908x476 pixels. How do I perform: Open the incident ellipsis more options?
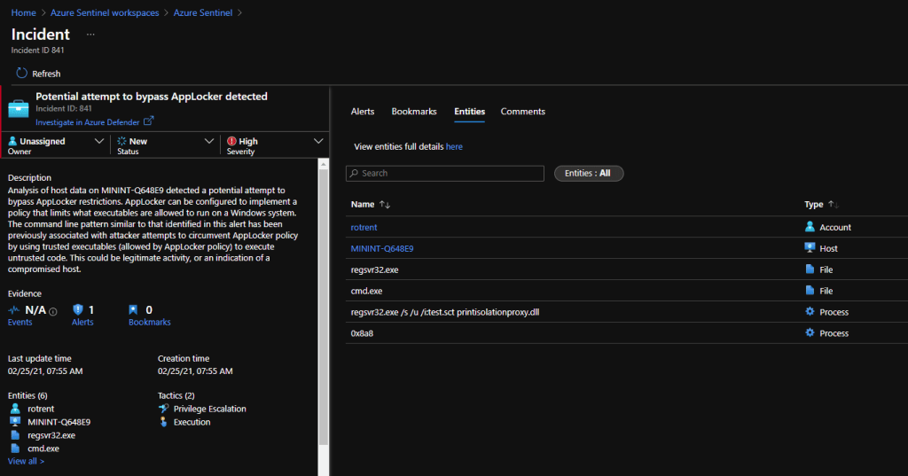[90, 35]
